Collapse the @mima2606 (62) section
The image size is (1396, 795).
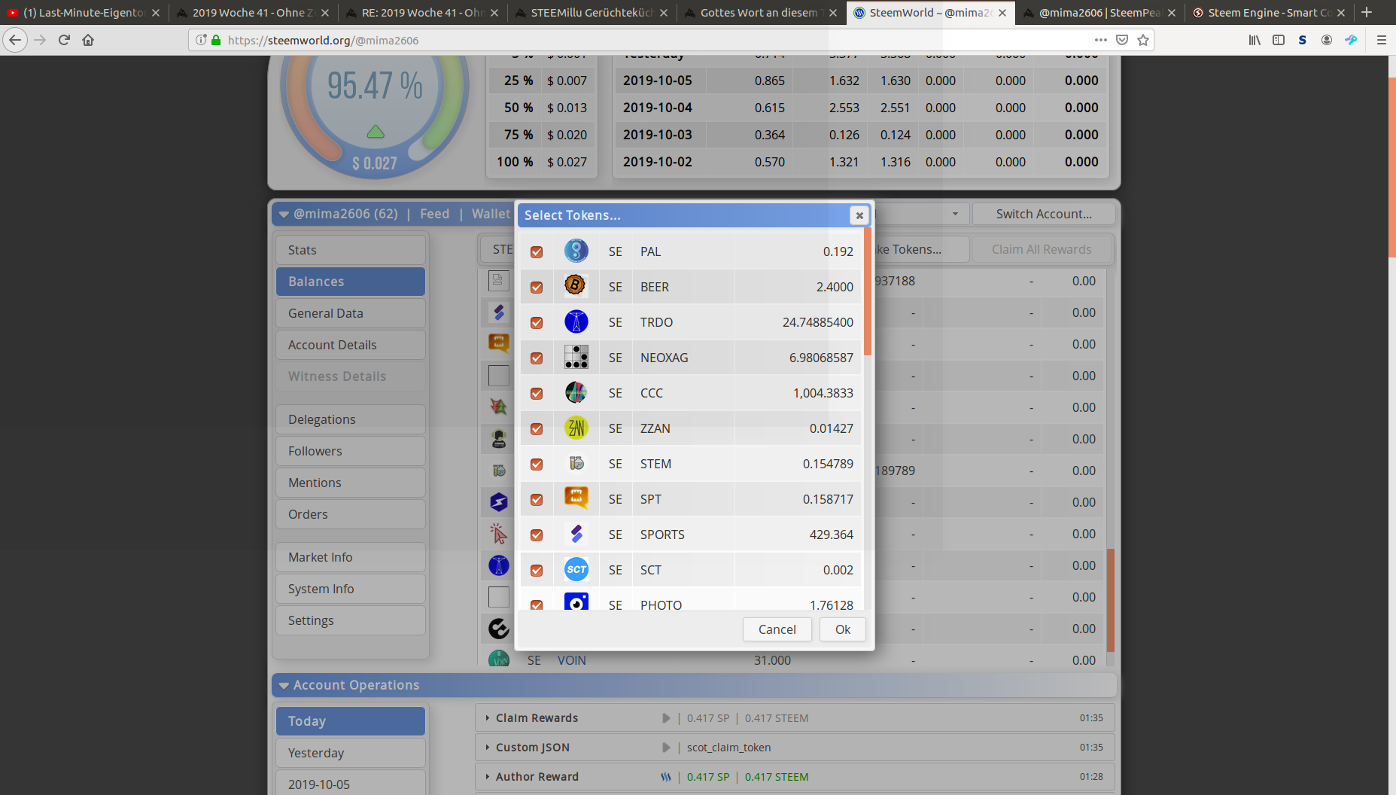[x=284, y=215]
